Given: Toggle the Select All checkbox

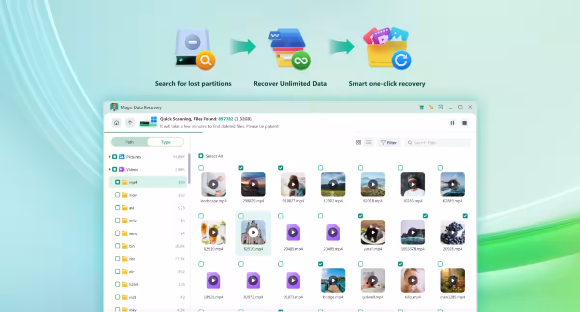Looking at the screenshot, I should [201, 156].
